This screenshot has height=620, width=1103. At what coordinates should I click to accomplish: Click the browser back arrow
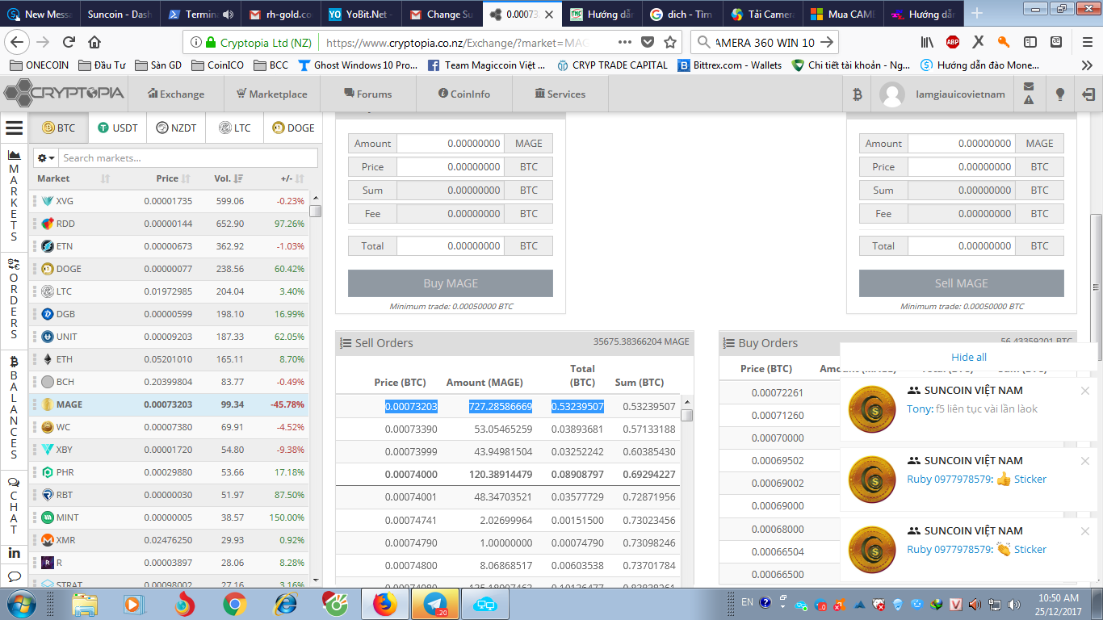pos(18,42)
